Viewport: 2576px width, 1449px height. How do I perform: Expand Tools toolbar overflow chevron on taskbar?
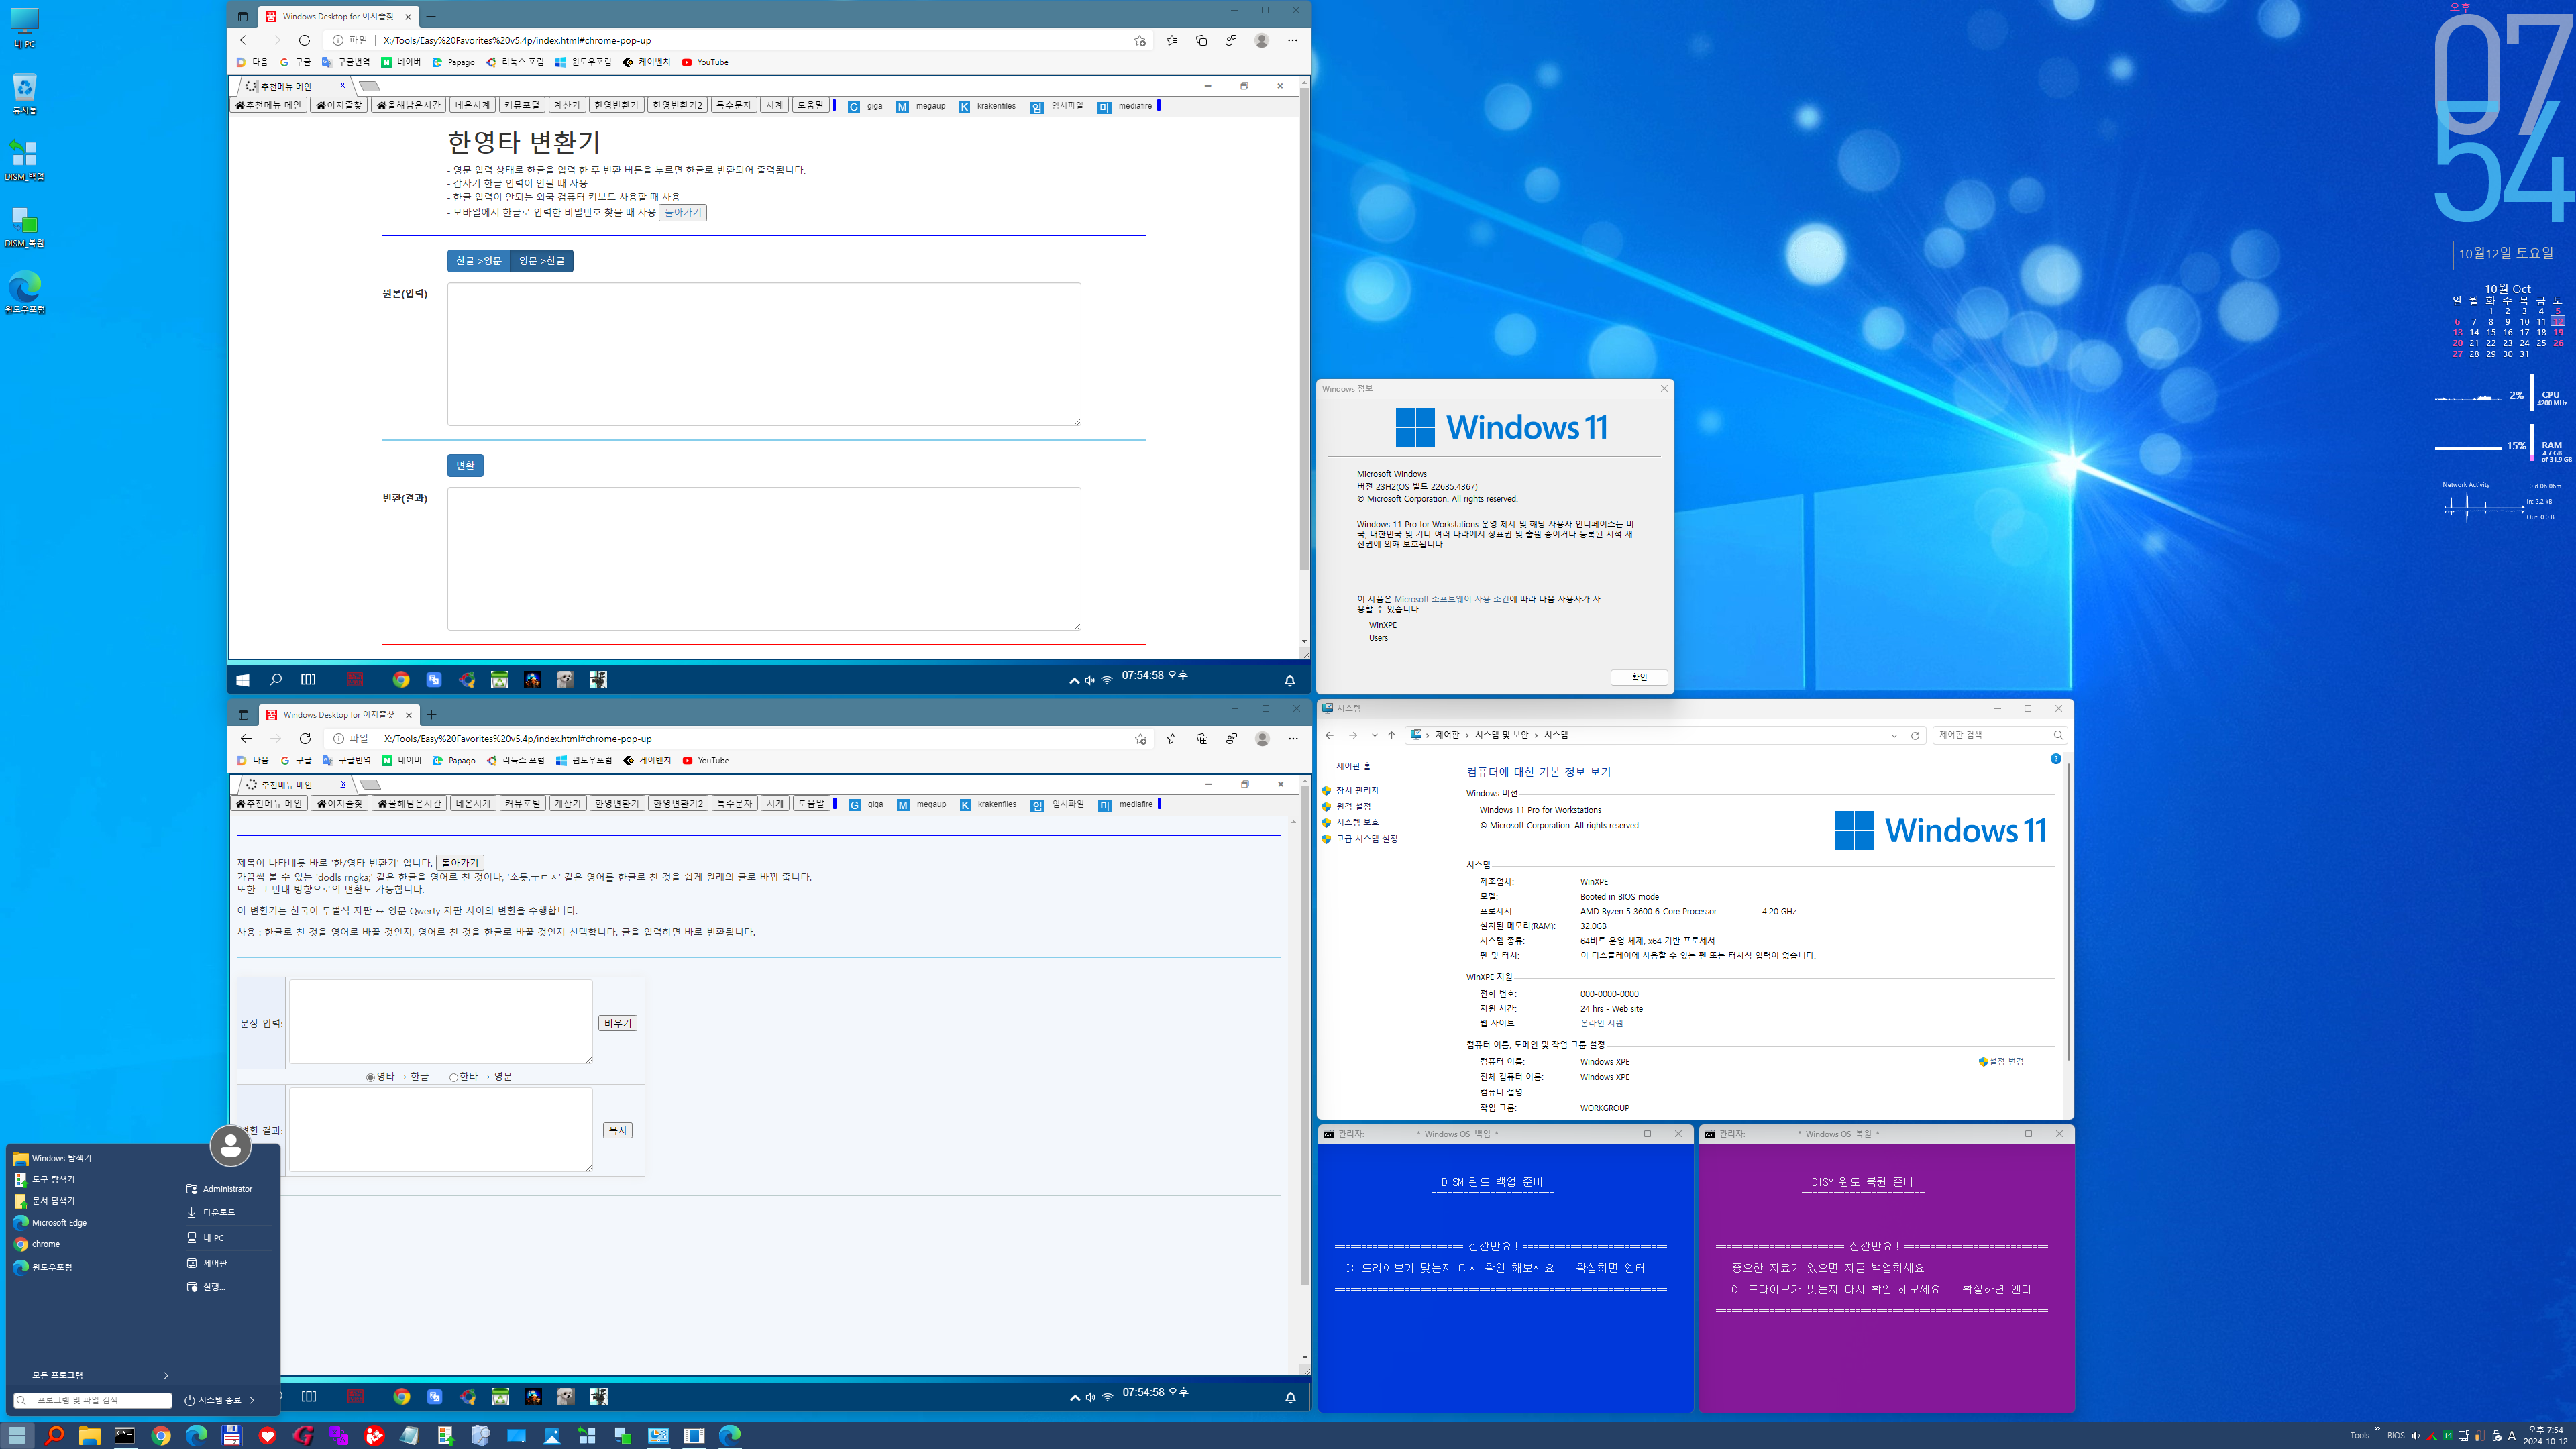pos(2377,1430)
